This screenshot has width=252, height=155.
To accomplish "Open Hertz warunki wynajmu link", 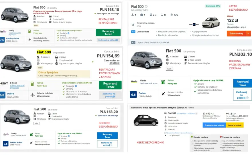I will click(x=149, y=83).
